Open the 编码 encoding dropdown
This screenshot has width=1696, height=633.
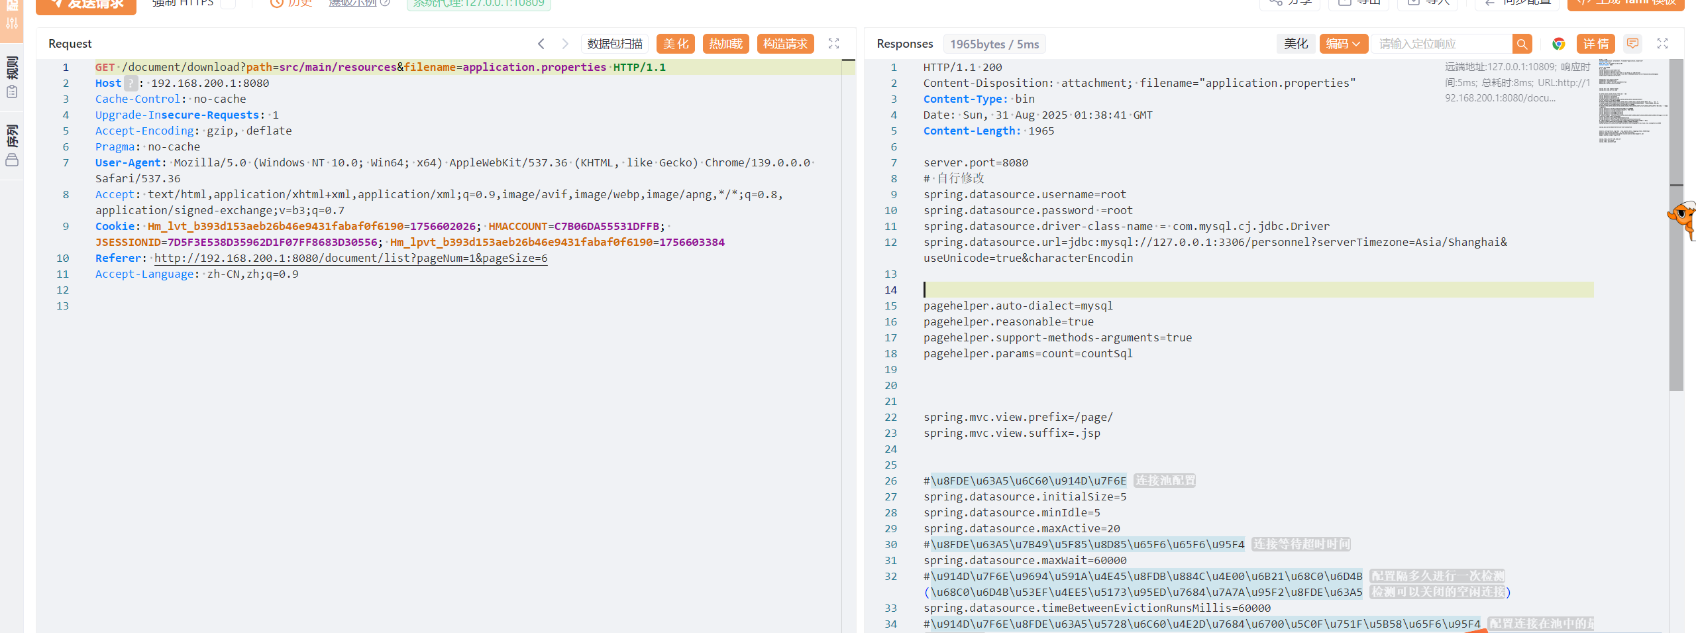tap(1343, 44)
